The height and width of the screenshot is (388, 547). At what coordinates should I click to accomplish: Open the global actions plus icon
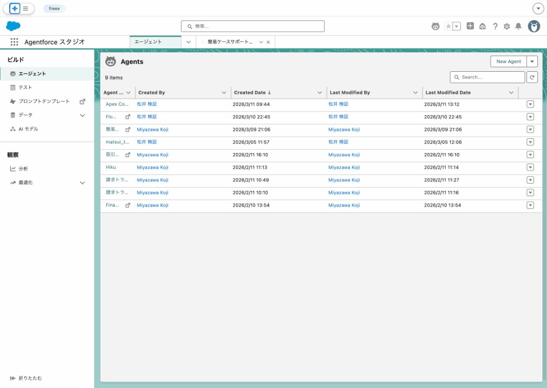(470, 26)
